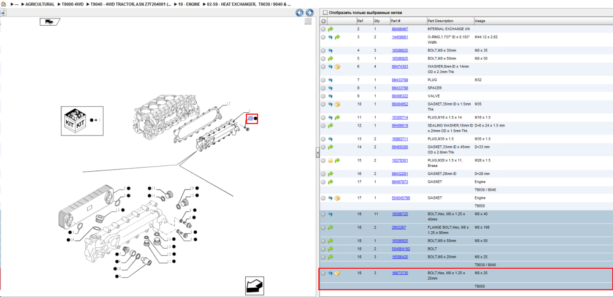Add BOLT M8 x 35mm row circle button
Viewport: 613px width, 297px height.
coord(323,50)
